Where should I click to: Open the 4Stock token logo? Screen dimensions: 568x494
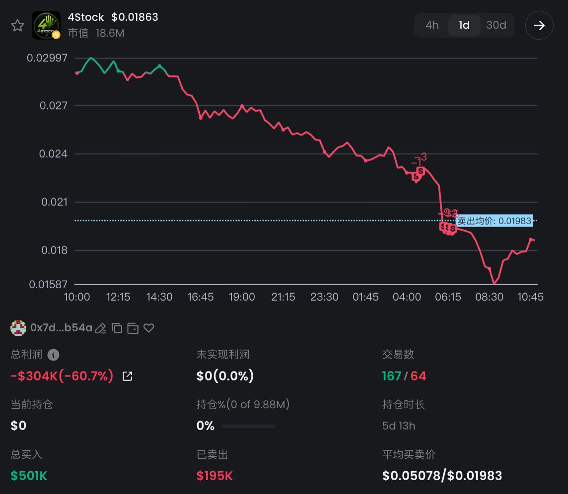pyautogui.click(x=46, y=25)
